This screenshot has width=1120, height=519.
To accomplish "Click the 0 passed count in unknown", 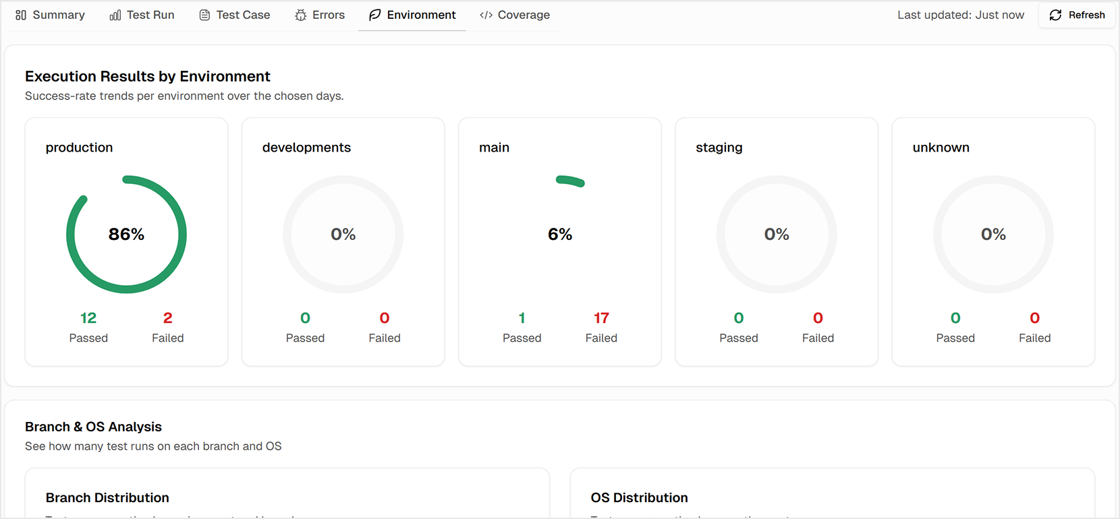I will [955, 317].
